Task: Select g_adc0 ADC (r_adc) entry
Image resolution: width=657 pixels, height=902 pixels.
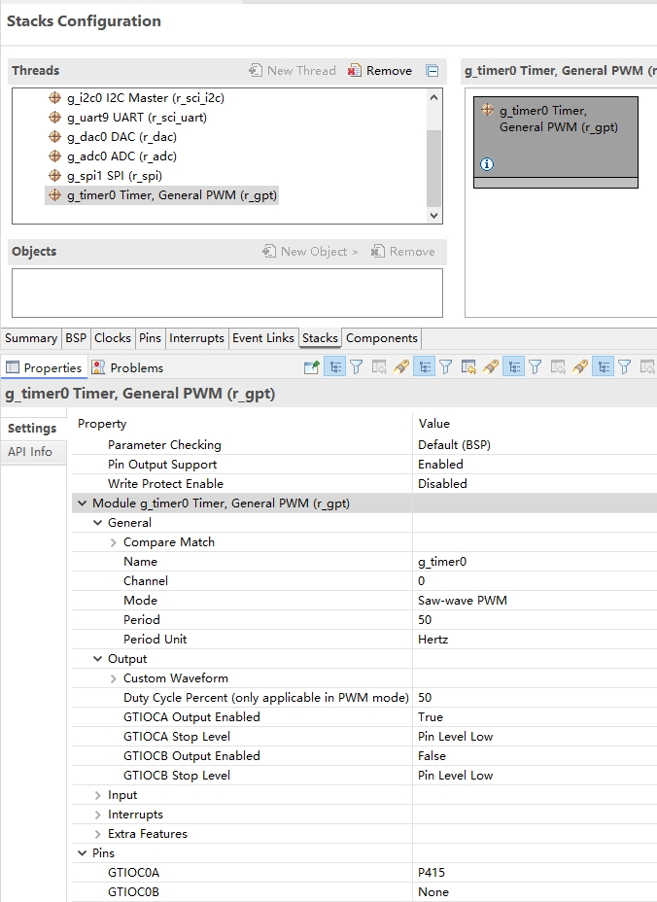Action: click(113, 156)
